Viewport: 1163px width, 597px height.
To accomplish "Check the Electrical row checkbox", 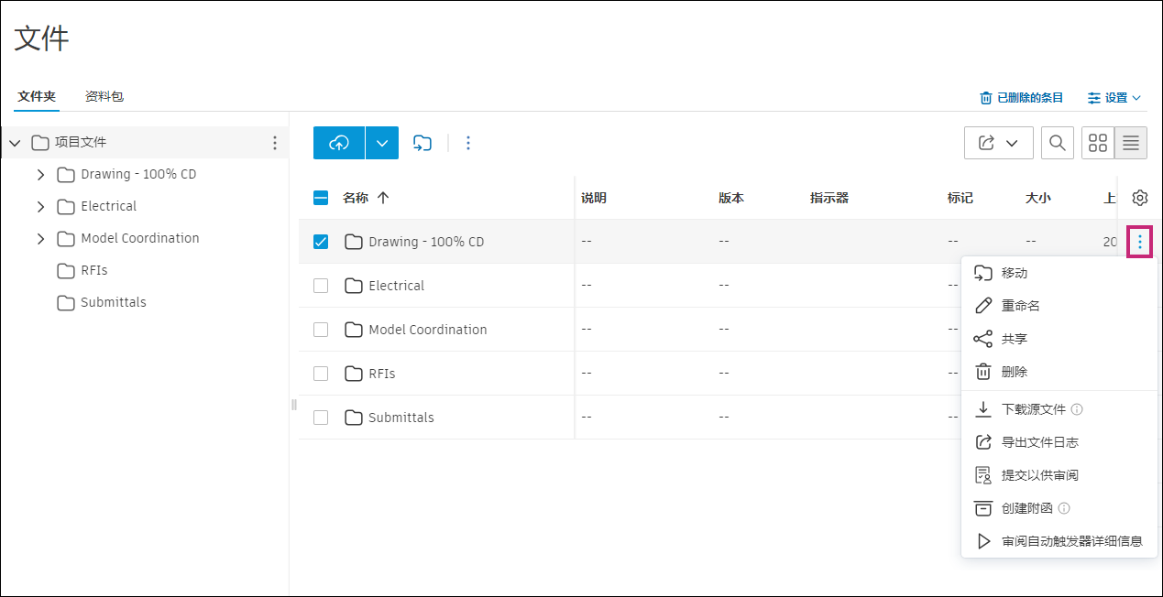I will [321, 286].
